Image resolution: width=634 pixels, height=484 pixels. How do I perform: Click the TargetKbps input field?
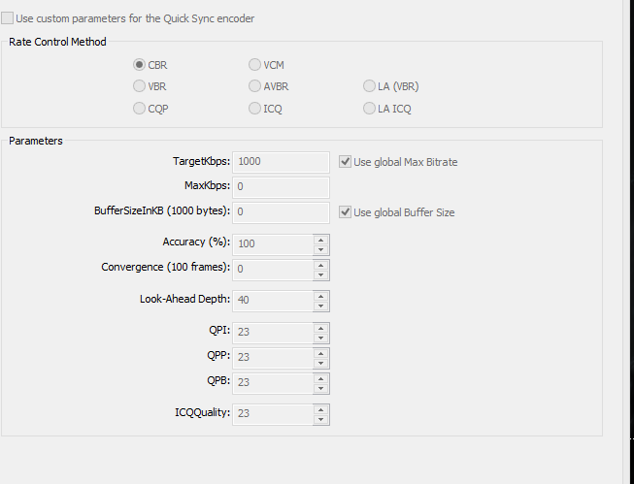pyautogui.click(x=281, y=162)
